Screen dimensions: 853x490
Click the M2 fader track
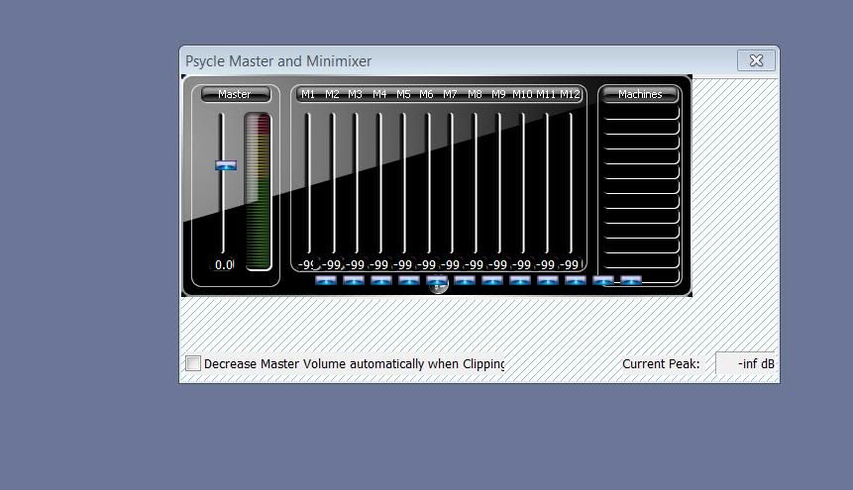click(x=333, y=183)
